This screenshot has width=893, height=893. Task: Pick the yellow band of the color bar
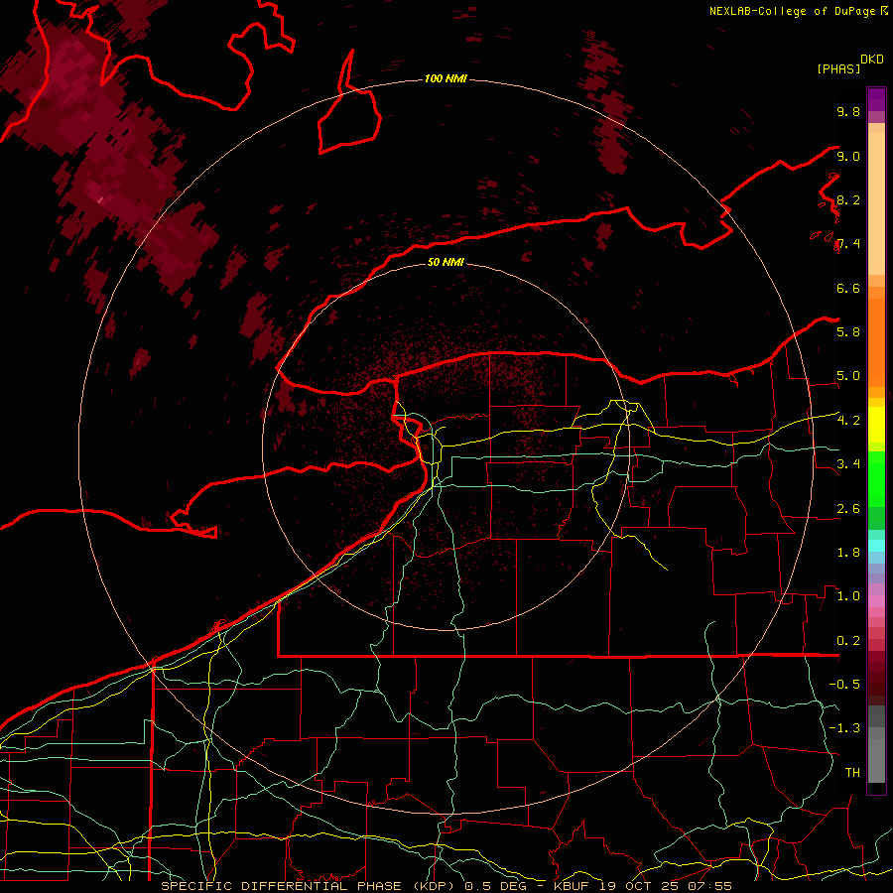876,425
